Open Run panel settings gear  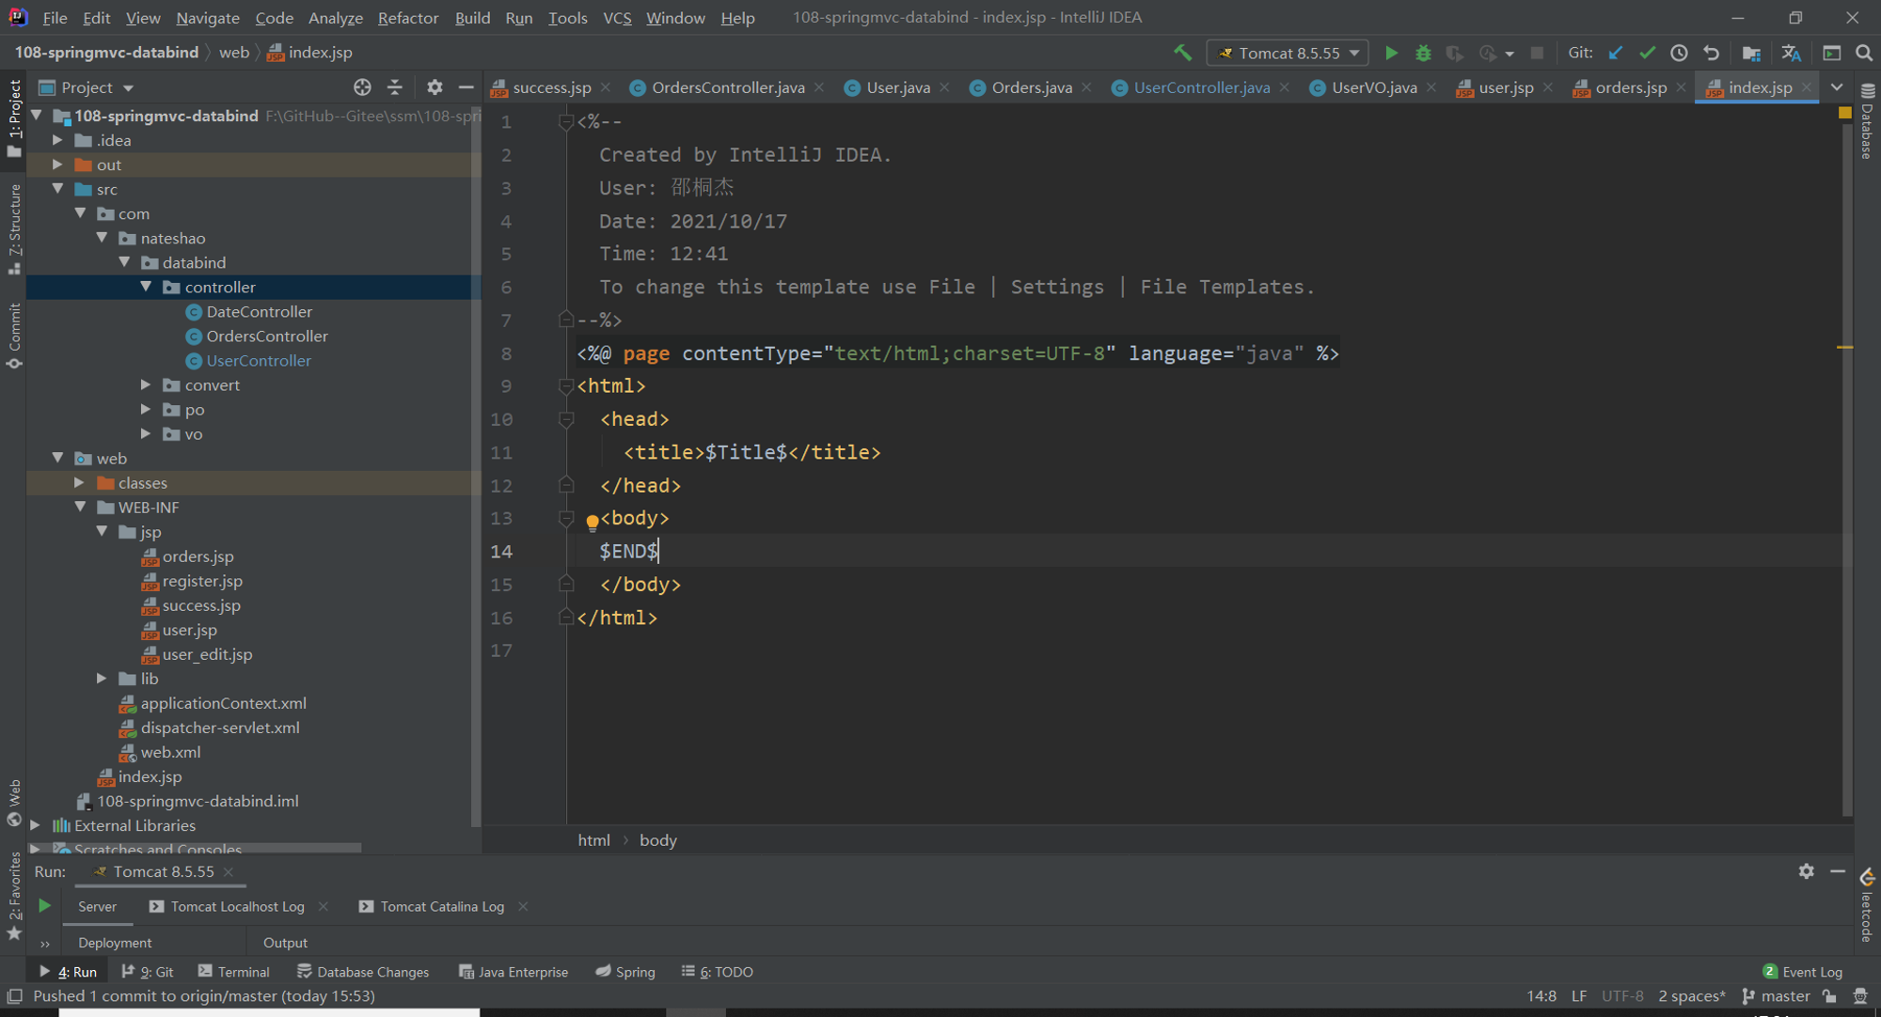pos(1806,871)
